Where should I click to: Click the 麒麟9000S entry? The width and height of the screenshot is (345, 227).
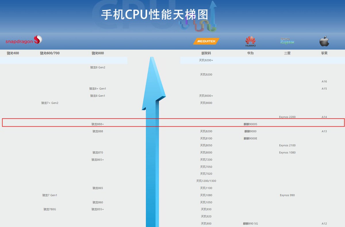coord(250,124)
